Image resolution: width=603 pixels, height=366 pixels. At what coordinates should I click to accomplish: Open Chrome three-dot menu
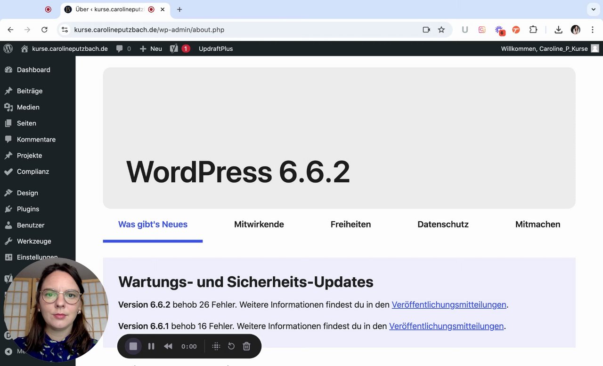coord(592,30)
